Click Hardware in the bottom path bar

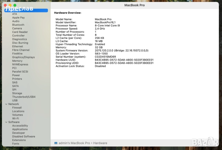pyautogui.click(x=100, y=143)
